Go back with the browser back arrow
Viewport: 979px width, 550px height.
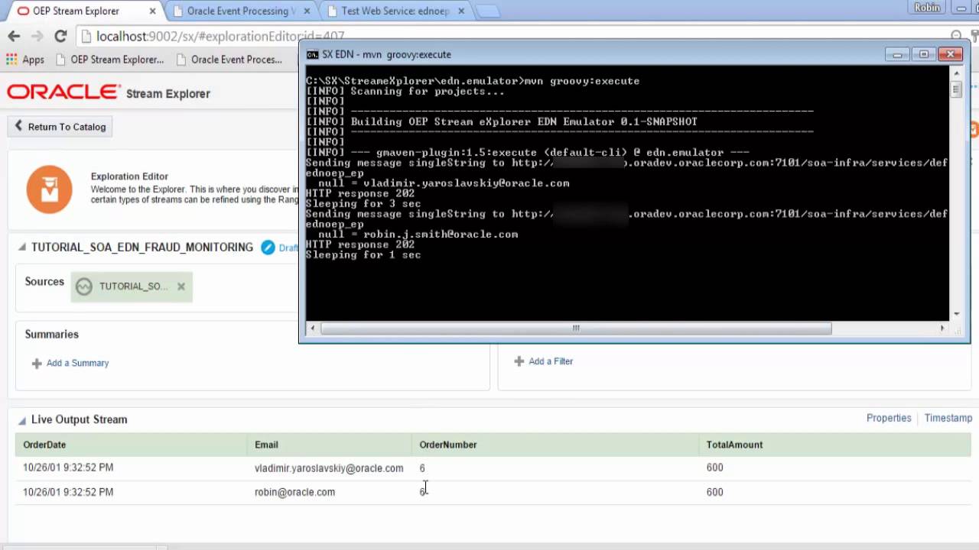coord(14,36)
